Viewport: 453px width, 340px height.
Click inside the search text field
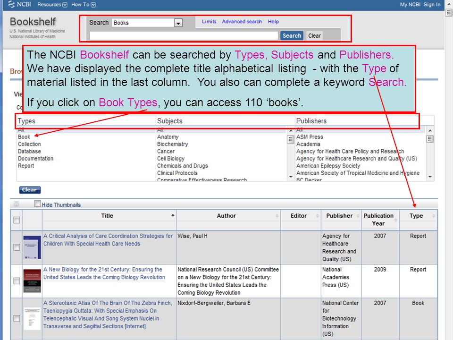[x=184, y=35]
